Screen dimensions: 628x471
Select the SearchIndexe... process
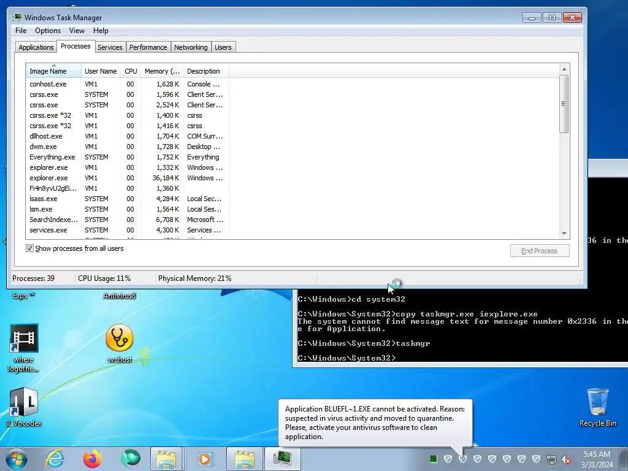(128, 220)
